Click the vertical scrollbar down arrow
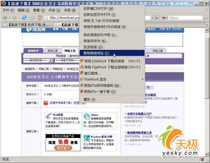Viewport: 210px width, 163px height. coord(206,154)
